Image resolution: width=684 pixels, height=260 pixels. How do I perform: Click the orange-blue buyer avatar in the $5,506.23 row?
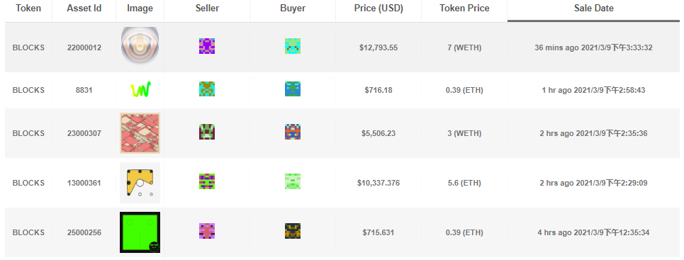click(x=293, y=132)
